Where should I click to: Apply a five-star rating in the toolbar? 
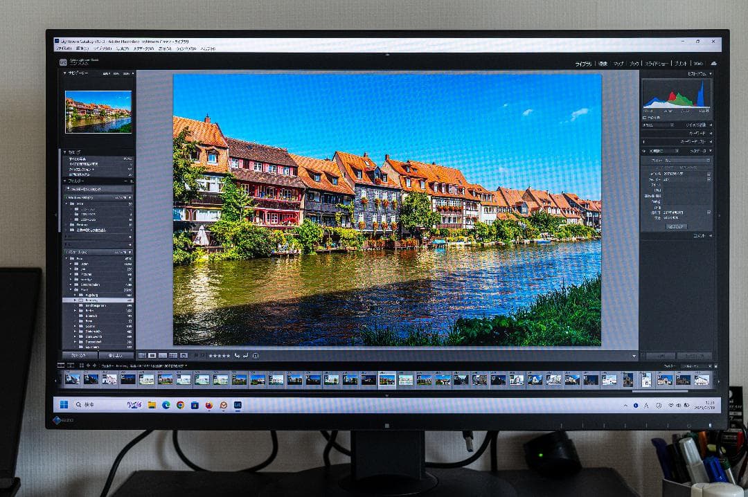[x=229, y=355]
